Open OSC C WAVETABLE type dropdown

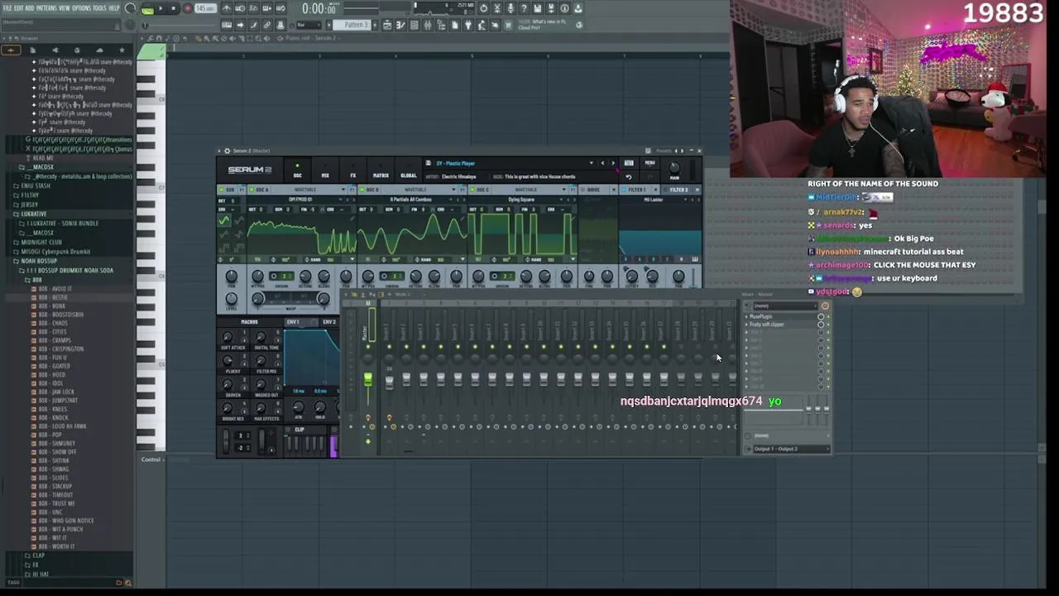pyautogui.click(x=525, y=190)
